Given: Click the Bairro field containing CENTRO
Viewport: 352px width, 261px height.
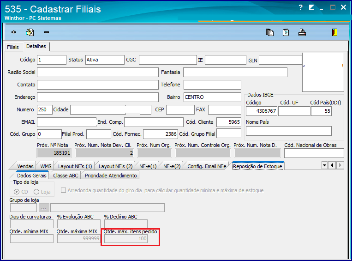Looking at the screenshot, I should click(212, 97).
